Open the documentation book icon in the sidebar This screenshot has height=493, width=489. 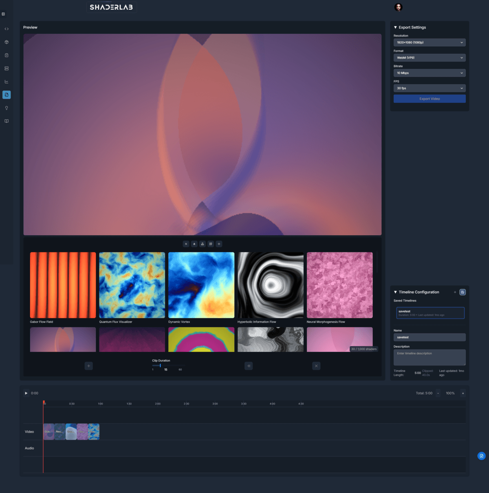point(7,121)
